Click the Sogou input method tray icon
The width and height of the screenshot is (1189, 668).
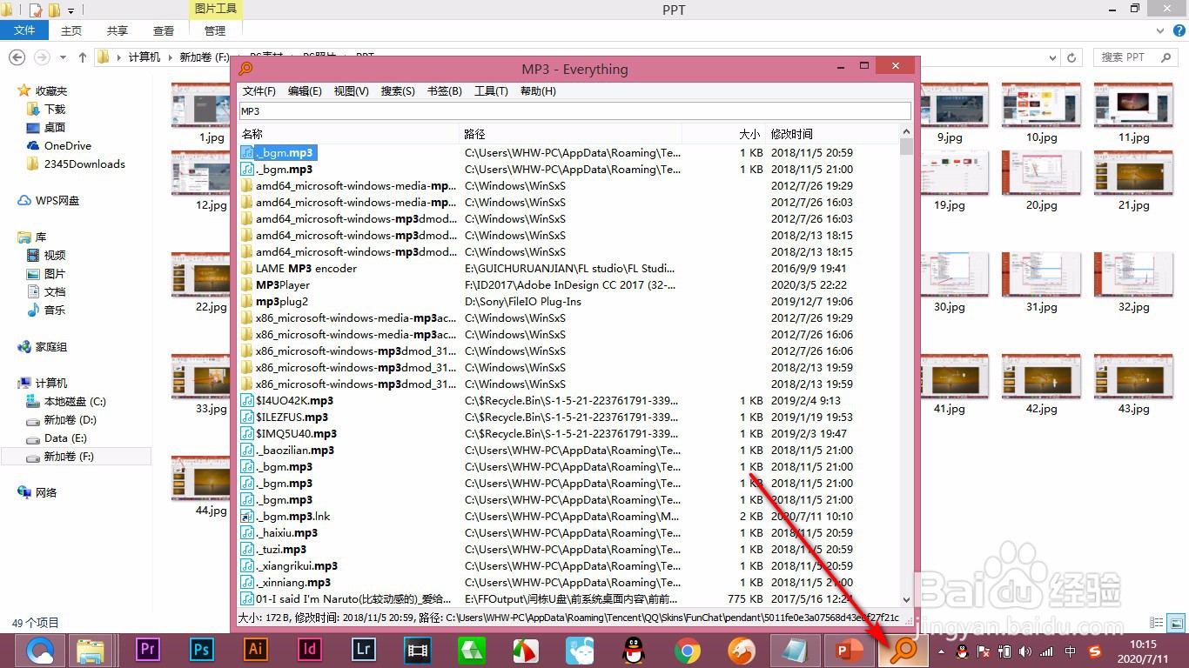[1095, 651]
